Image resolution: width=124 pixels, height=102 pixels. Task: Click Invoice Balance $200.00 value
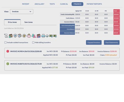[x=113, y=51]
